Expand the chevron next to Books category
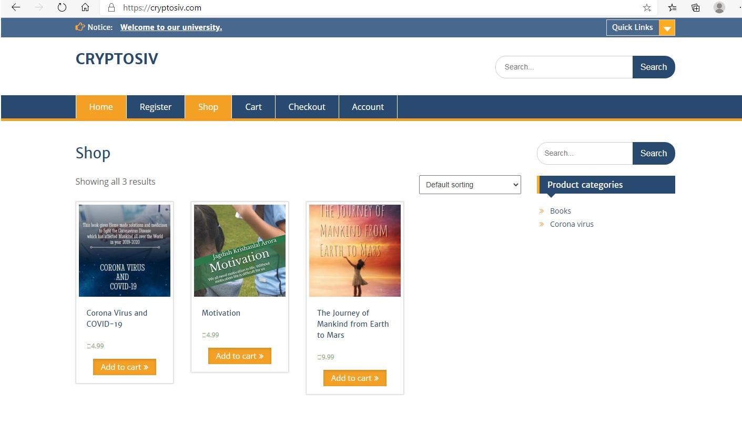742x433 pixels. (541, 211)
